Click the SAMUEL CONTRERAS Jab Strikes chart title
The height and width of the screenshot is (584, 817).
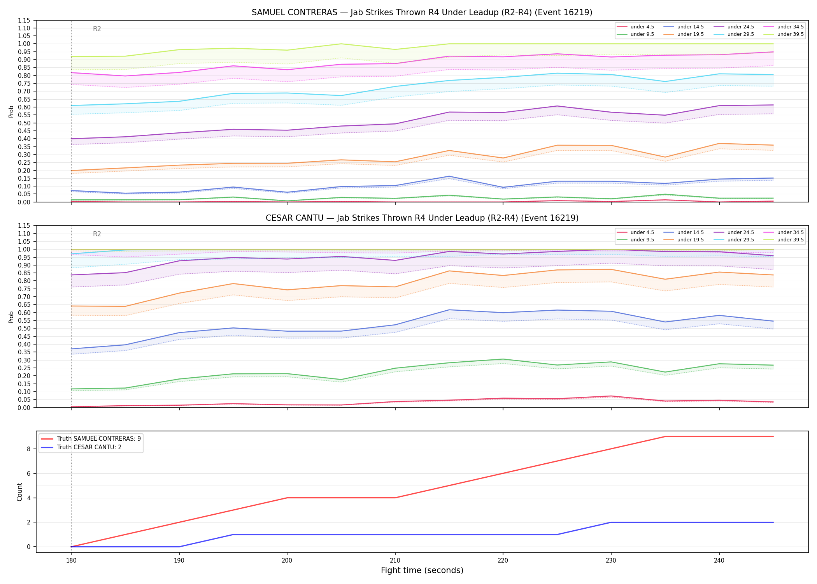click(422, 12)
